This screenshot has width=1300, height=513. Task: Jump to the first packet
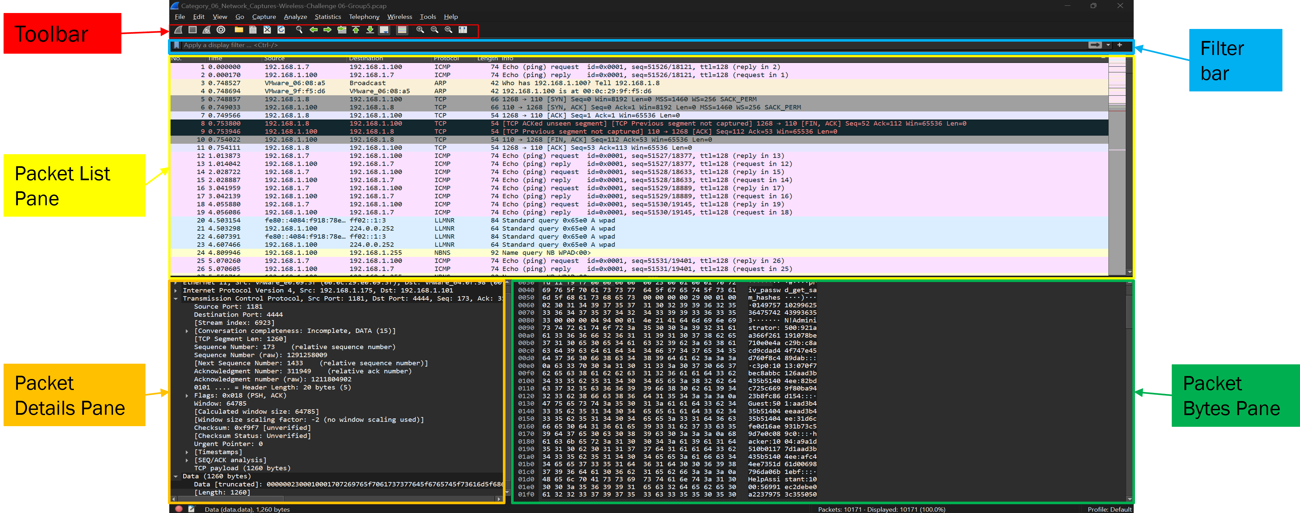[x=356, y=30]
